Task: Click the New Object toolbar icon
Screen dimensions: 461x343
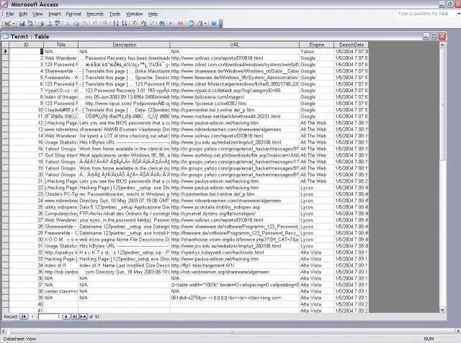Action: pyautogui.click(x=200, y=24)
